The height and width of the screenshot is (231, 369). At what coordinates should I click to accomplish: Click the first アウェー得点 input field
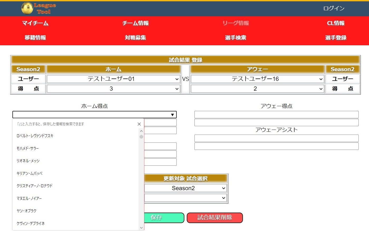[276, 115]
